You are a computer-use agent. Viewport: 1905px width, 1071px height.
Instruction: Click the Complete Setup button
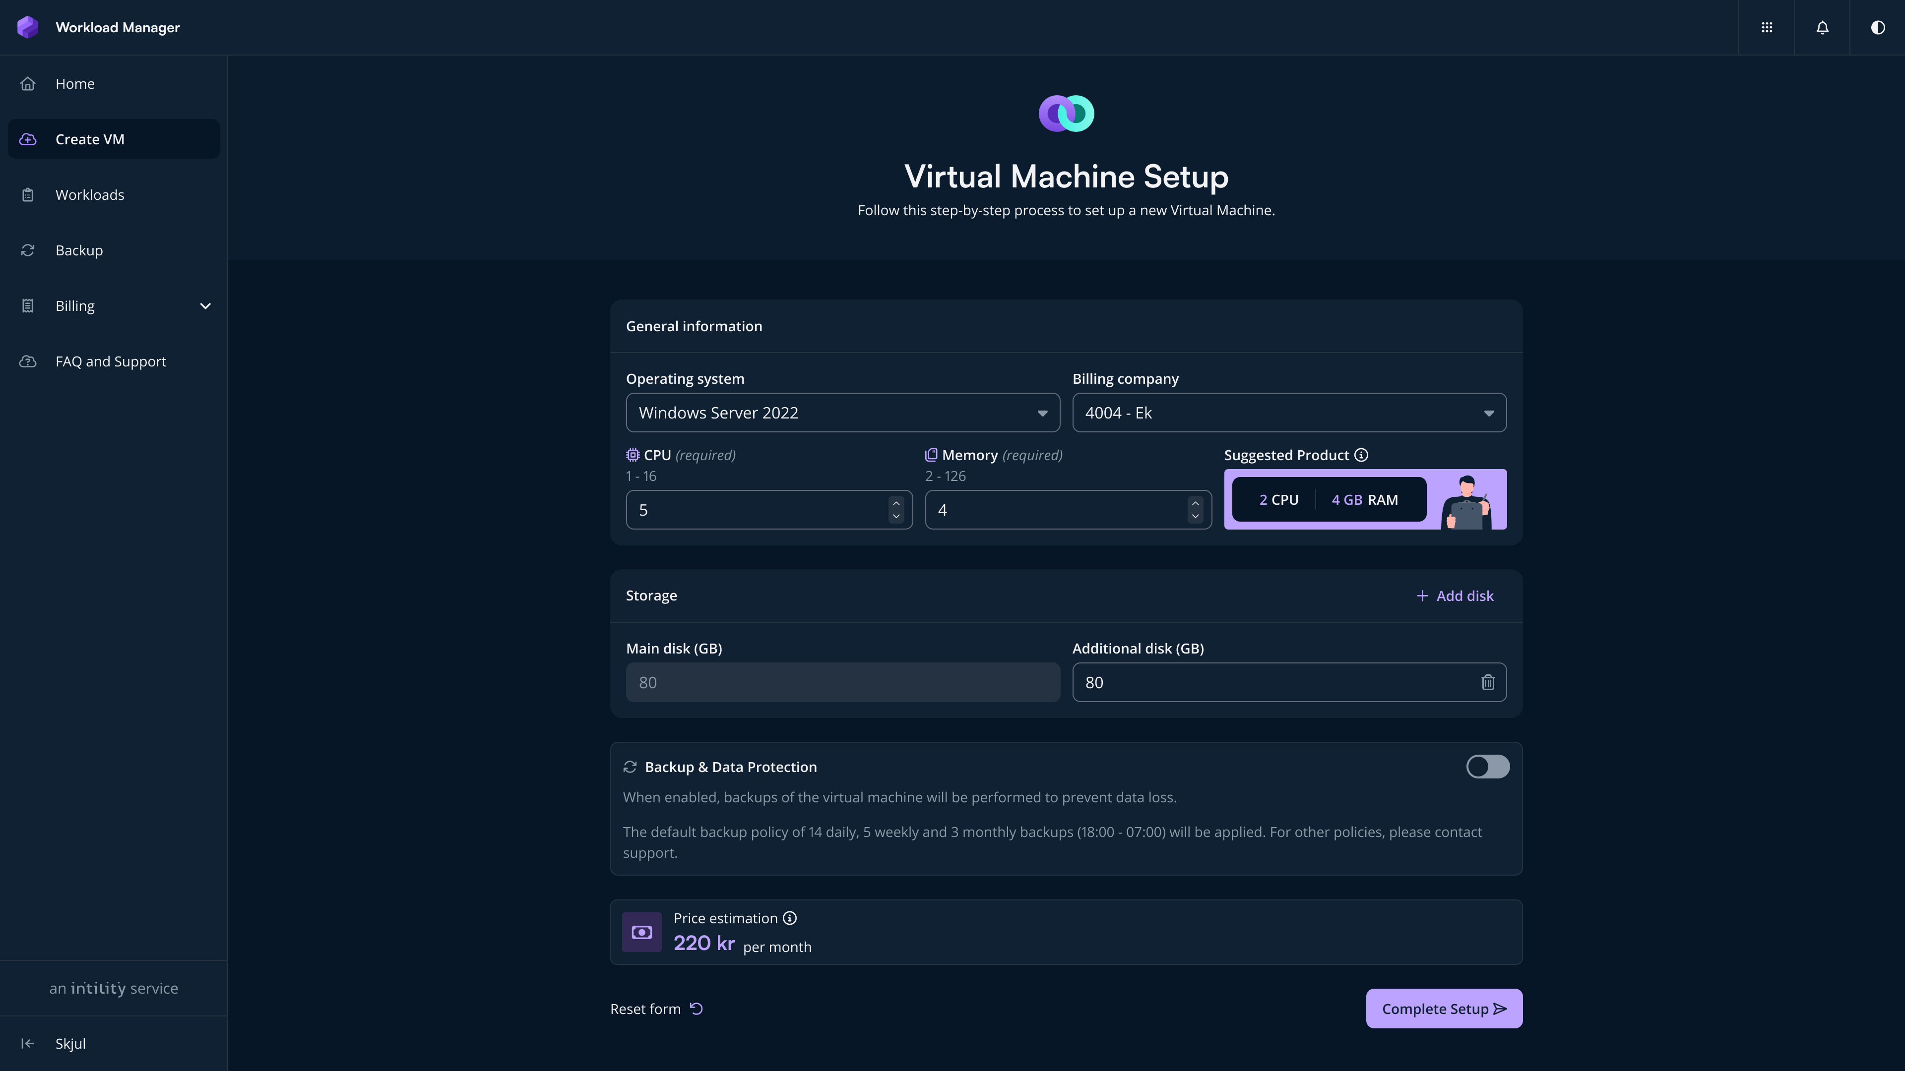point(1444,1008)
